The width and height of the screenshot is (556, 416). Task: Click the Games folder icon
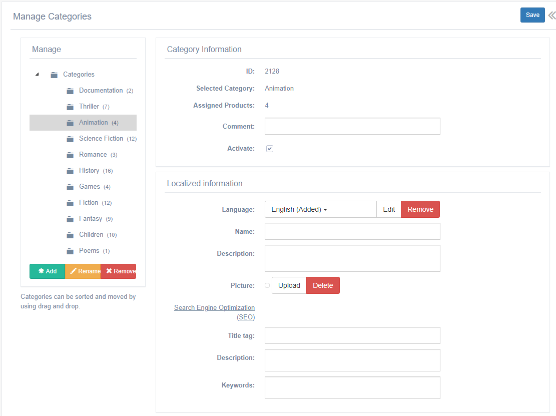pyautogui.click(x=70, y=187)
